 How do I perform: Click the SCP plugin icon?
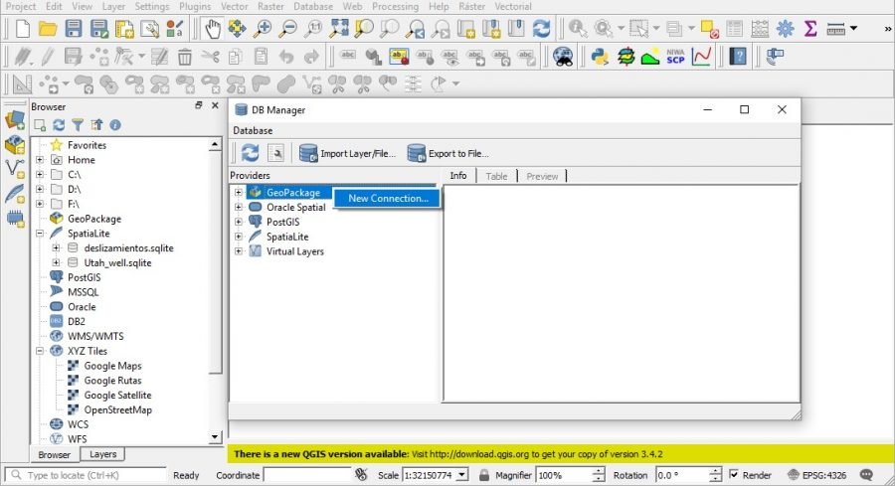(x=676, y=56)
